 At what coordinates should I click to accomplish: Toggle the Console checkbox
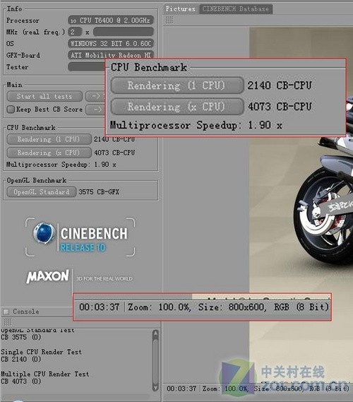pyautogui.click(x=6, y=312)
